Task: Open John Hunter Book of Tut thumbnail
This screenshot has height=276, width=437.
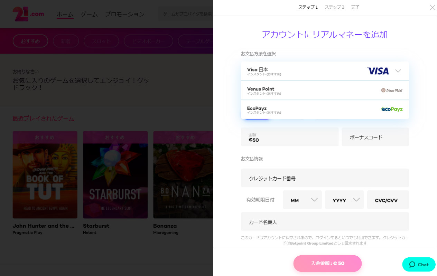Action: 45,175
